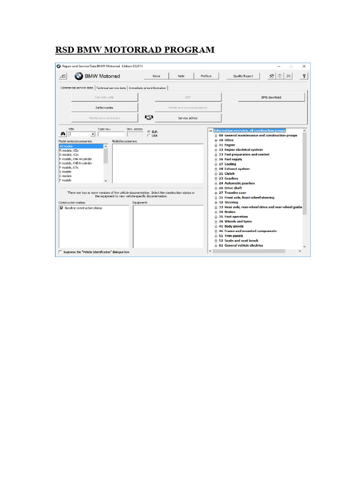Click the Service advice button

[188, 118]
